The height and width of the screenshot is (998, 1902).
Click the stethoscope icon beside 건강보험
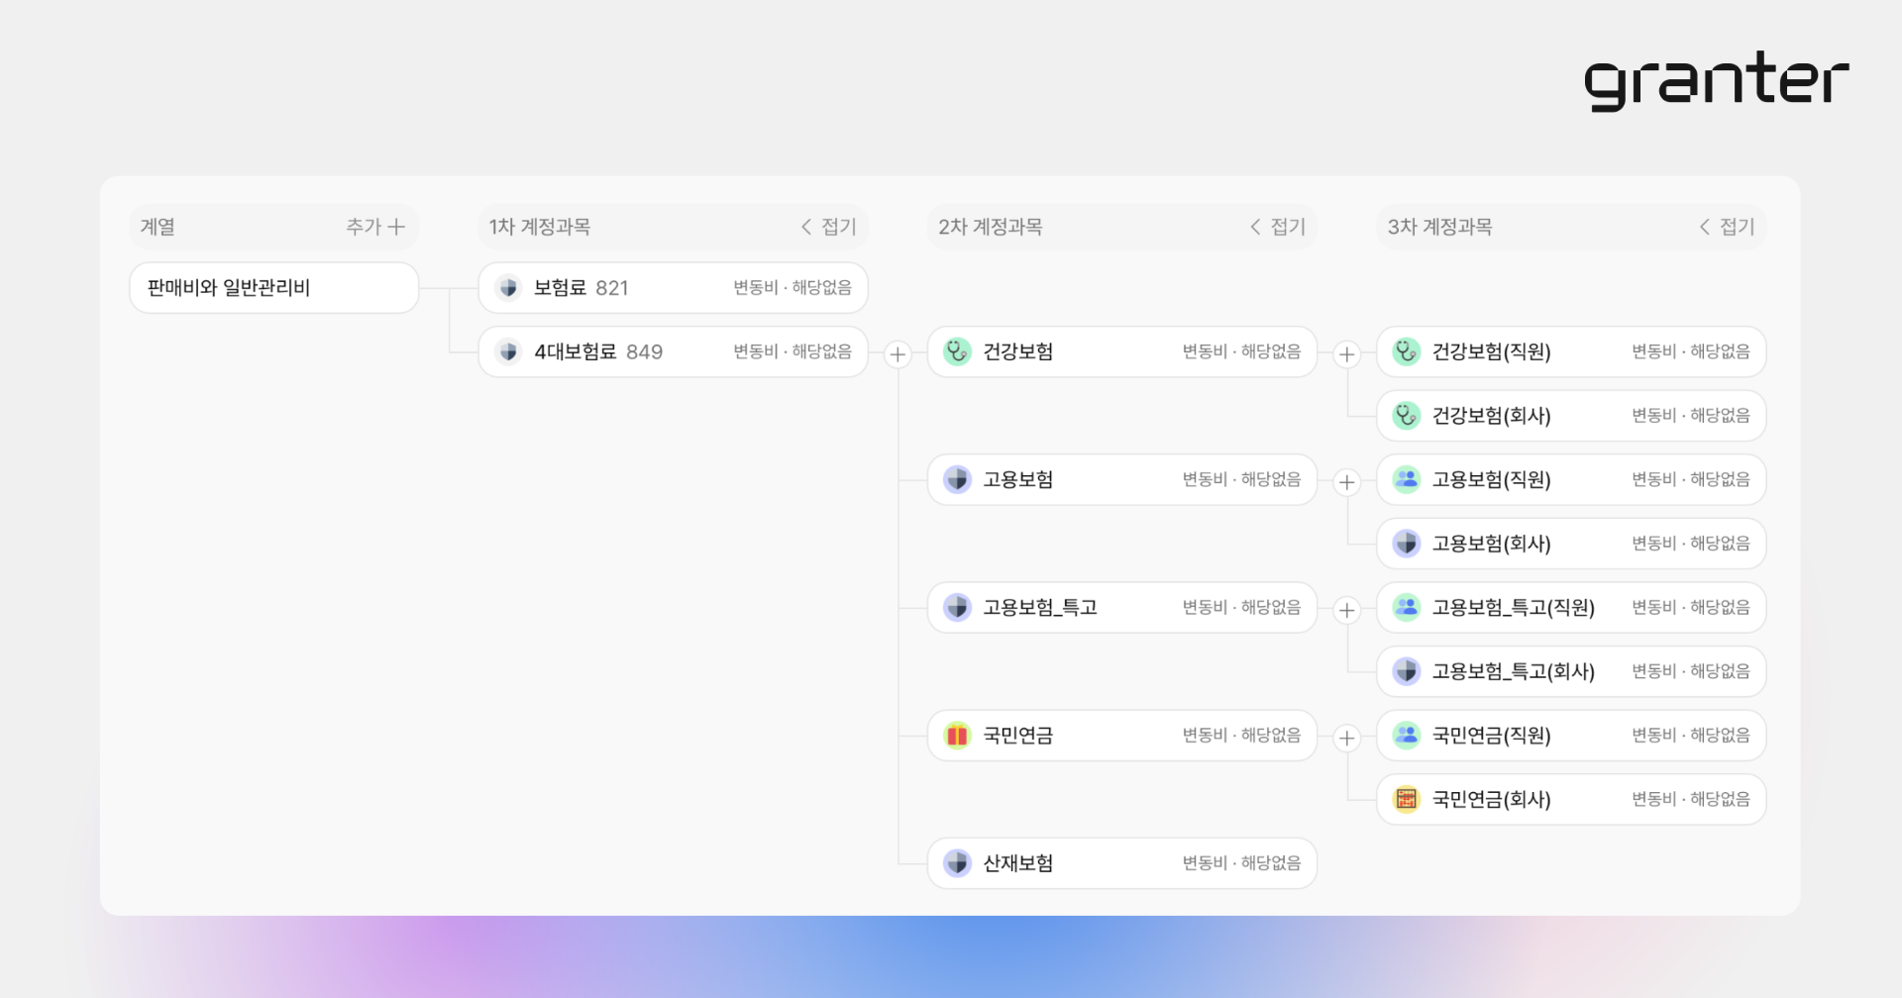pos(957,352)
